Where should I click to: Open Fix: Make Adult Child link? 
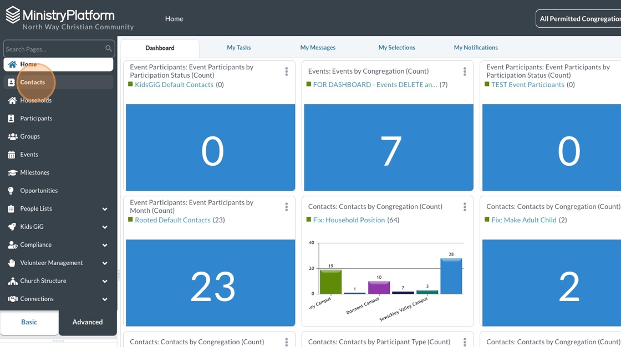[x=523, y=220]
